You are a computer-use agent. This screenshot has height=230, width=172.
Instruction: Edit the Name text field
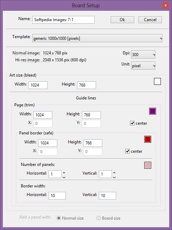pos(63,20)
